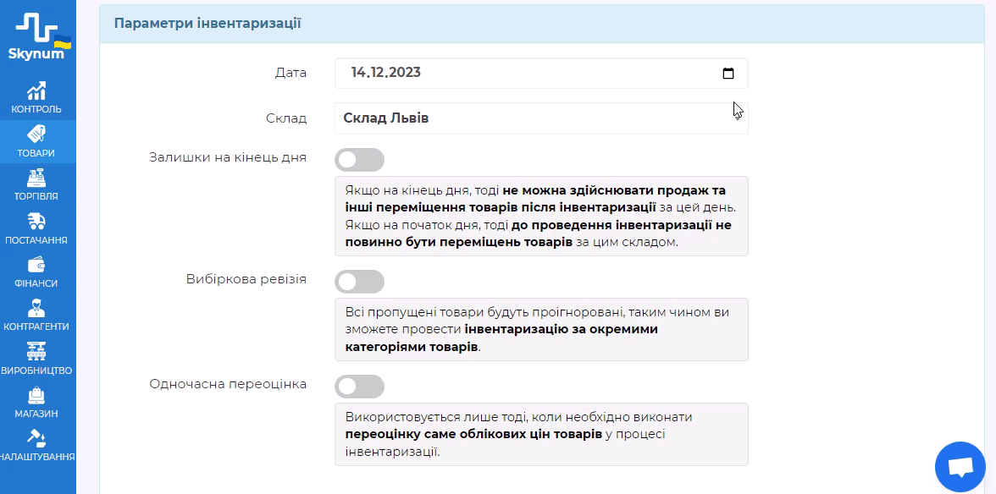Click the Залишки на кінець дня label
Screen dimensions: 996x494
[228, 157]
